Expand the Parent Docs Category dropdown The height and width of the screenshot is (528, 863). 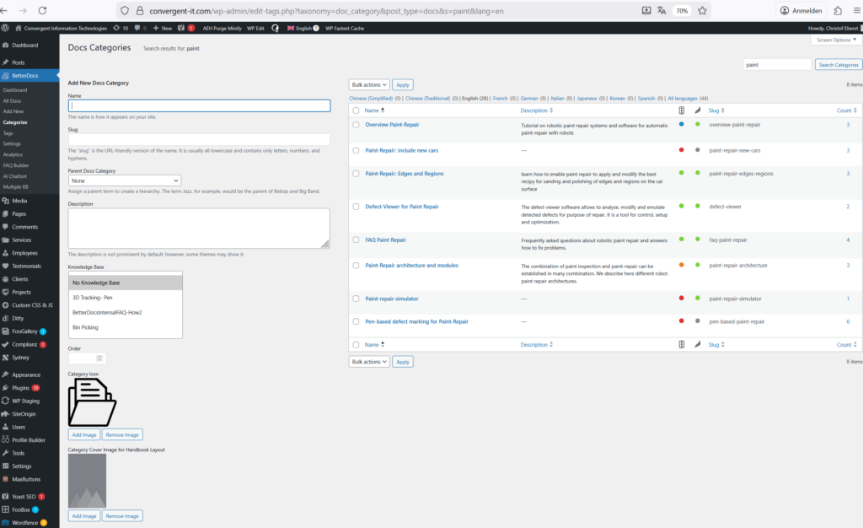point(125,180)
